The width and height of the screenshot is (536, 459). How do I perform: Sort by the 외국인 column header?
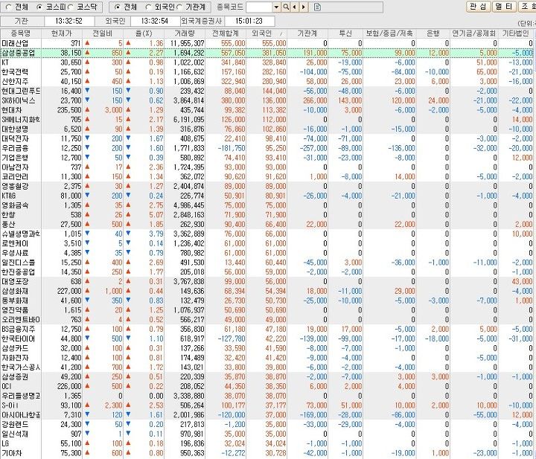(267, 33)
